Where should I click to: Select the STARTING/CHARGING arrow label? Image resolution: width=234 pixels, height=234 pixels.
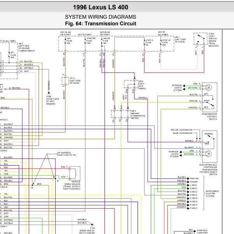click(x=202, y=232)
